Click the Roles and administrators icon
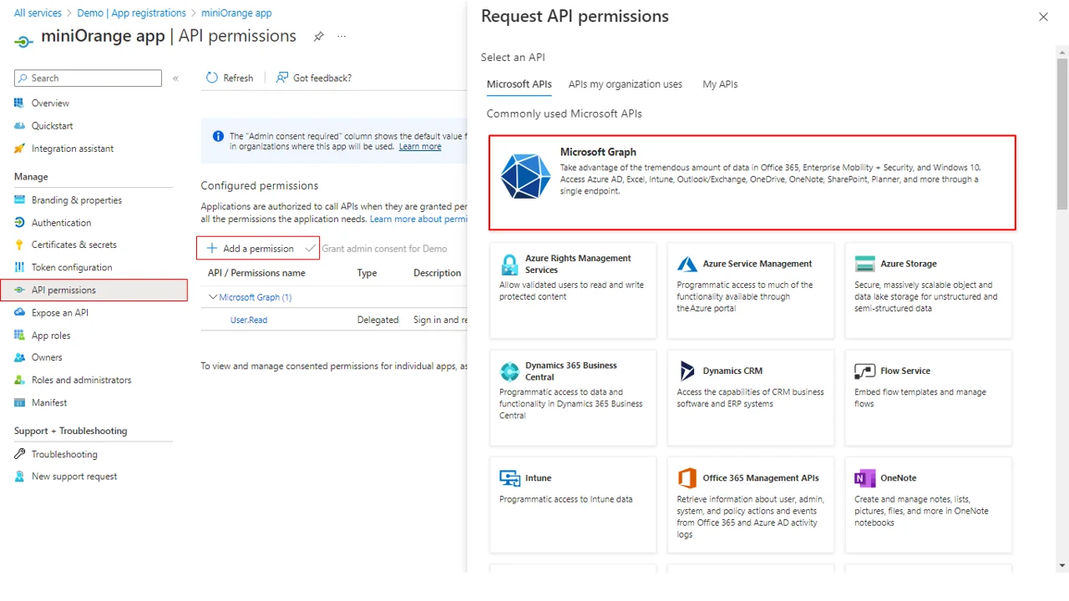Viewport: 1069px width, 601px height. [20, 380]
